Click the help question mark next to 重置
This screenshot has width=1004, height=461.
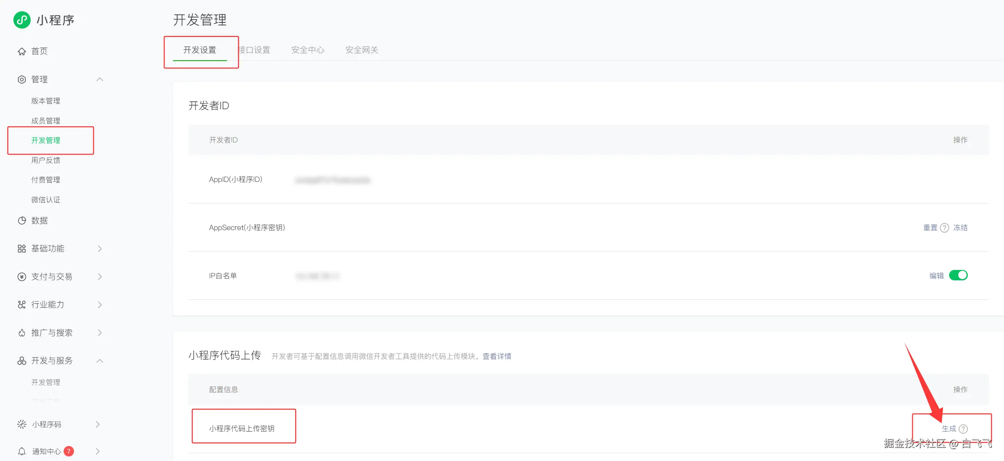point(945,228)
